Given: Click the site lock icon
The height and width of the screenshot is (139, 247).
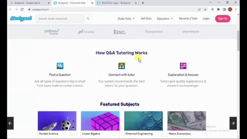Looking at the screenshot, I should [29, 9].
